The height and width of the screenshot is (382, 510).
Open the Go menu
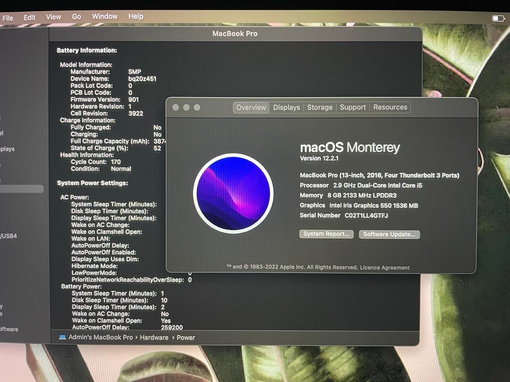(x=76, y=16)
